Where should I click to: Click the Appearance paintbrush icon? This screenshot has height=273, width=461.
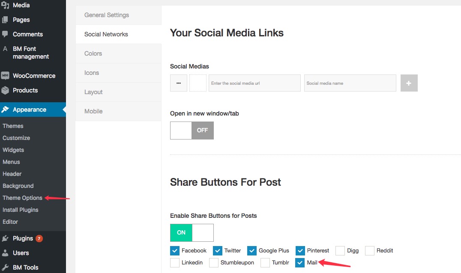[5, 110]
